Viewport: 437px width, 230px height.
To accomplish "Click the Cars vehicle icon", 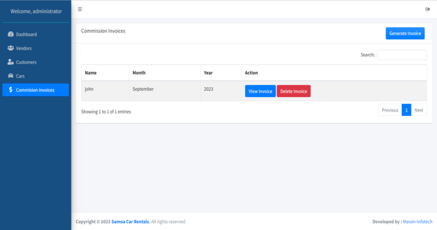I will pos(11,76).
